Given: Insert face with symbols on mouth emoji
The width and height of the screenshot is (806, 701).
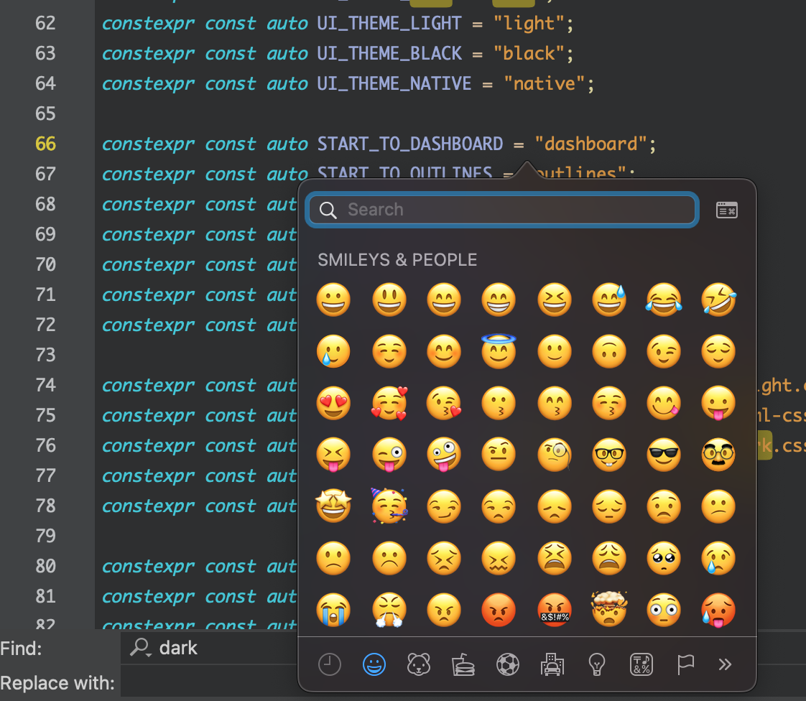Looking at the screenshot, I should click(554, 610).
